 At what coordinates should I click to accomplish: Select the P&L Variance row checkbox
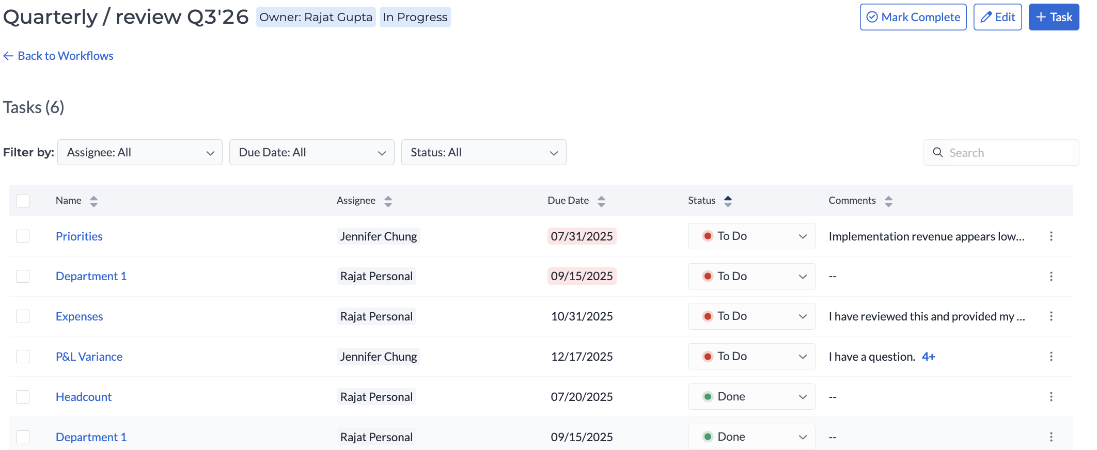pyautogui.click(x=23, y=357)
